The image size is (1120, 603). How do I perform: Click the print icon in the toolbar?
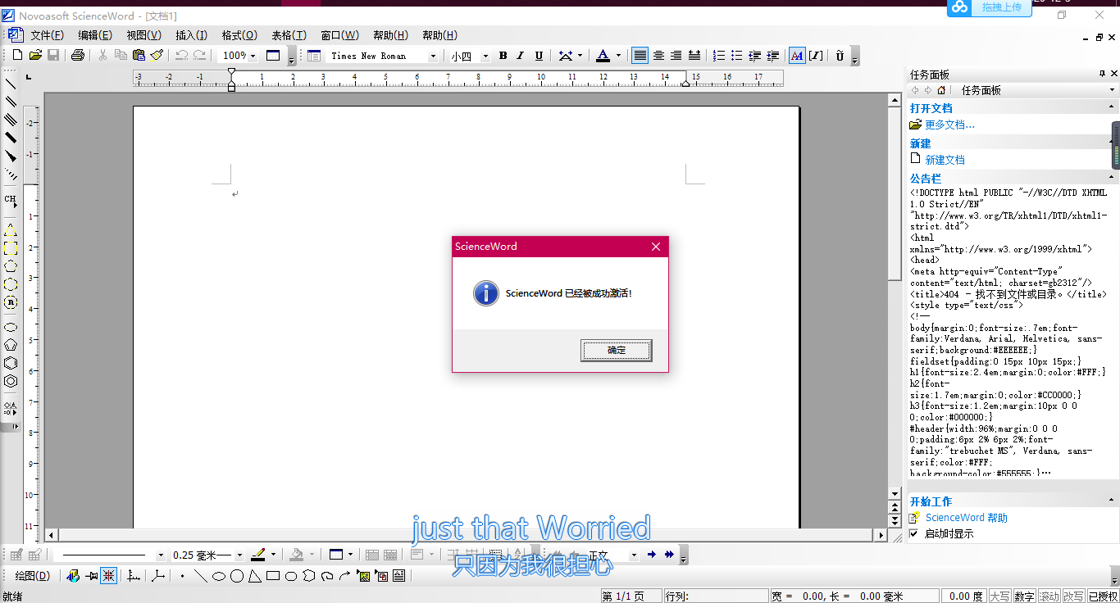click(78, 56)
